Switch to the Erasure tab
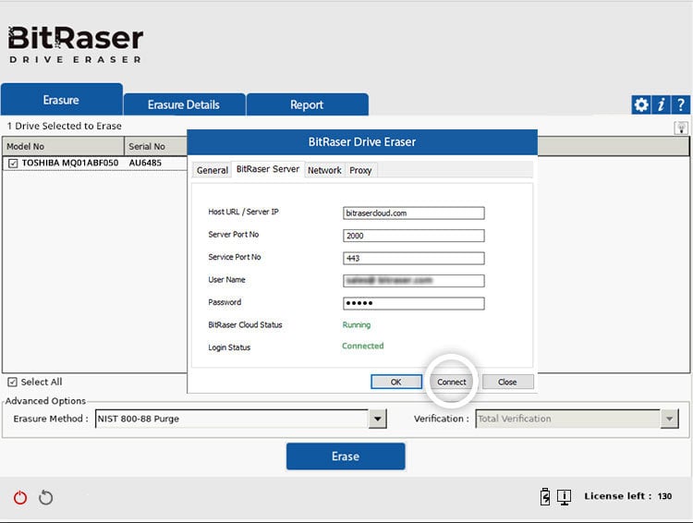This screenshot has width=693, height=523. pos(61,100)
